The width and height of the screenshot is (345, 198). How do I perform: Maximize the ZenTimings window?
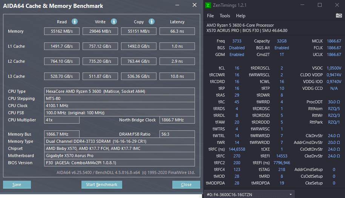tap(320, 5)
